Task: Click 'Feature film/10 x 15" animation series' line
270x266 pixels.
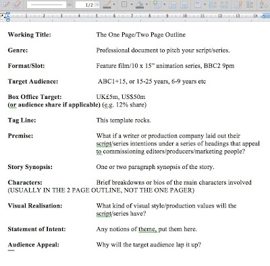Action: 165,66
